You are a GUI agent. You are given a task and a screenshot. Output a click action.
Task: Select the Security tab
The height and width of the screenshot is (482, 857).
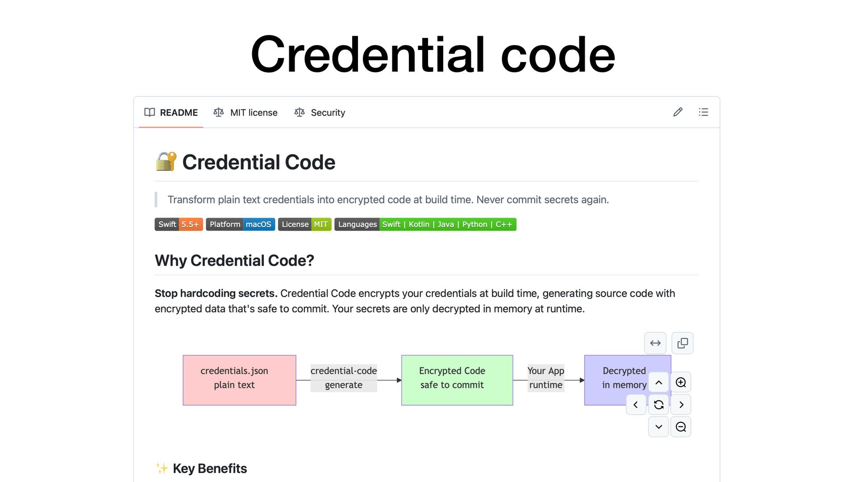pyautogui.click(x=320, y=112)
